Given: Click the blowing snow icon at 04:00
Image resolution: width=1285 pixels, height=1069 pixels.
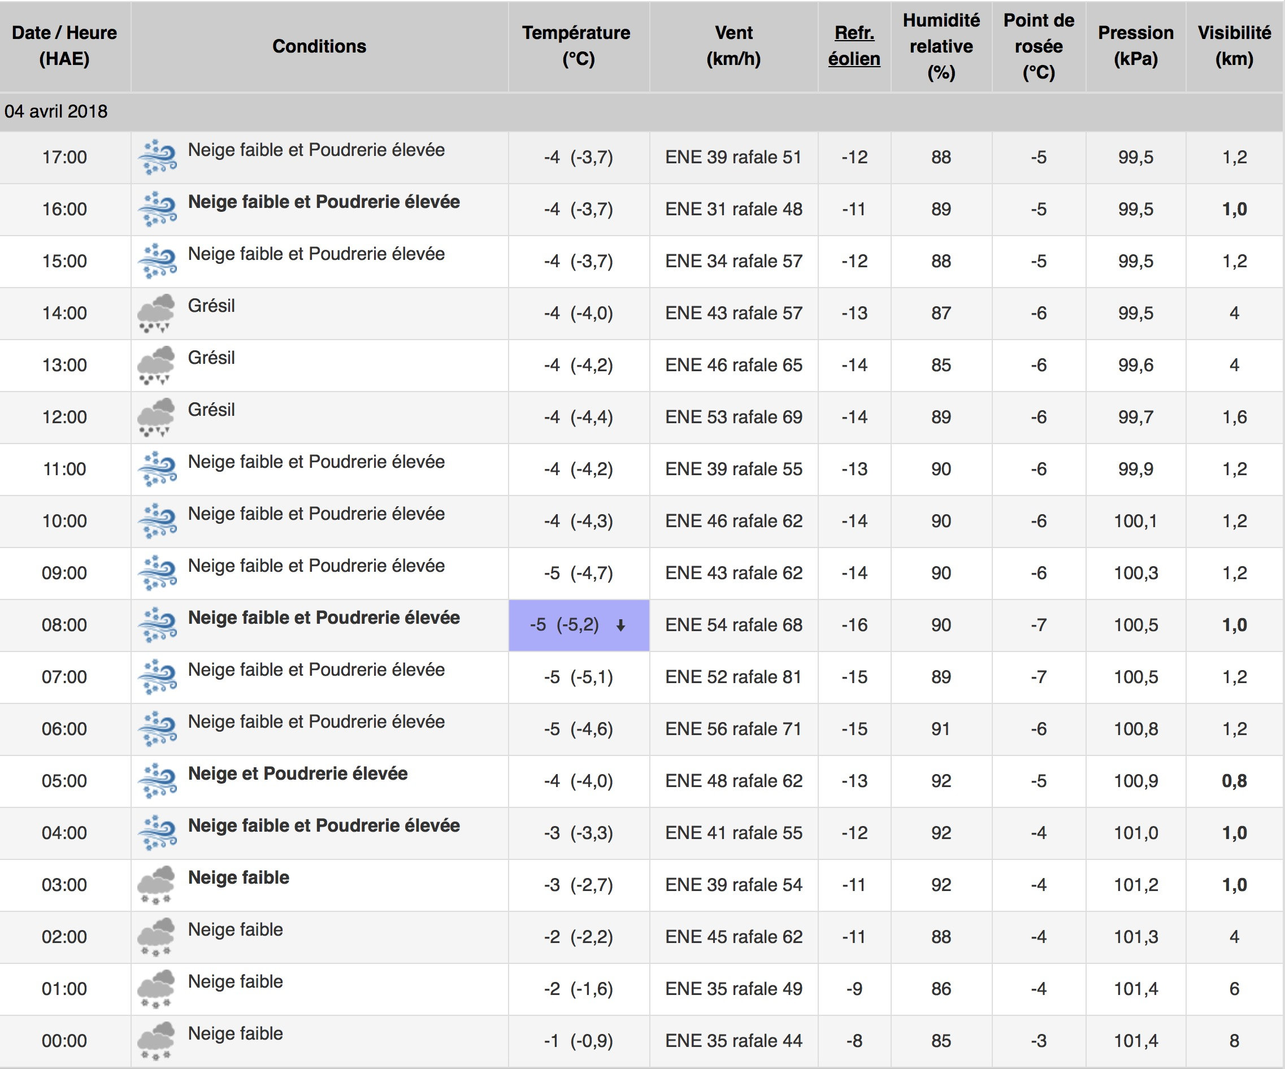Looking at the screenshot, I should coord(157,833).
